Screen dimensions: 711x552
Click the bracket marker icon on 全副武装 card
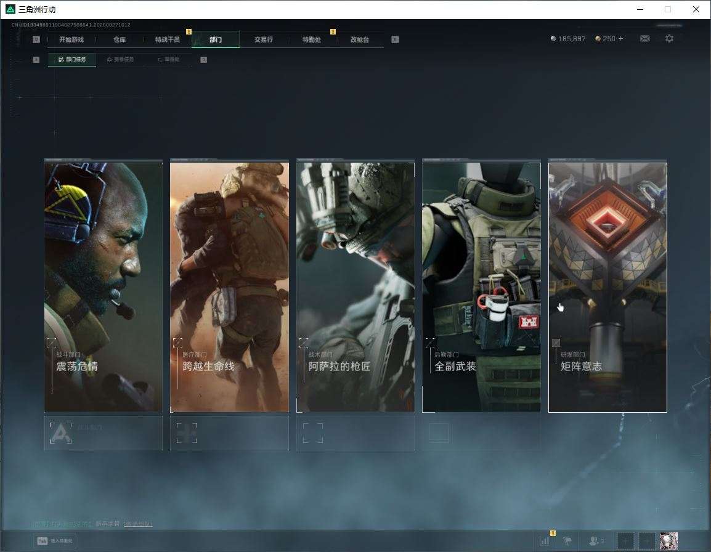[430, 343]
